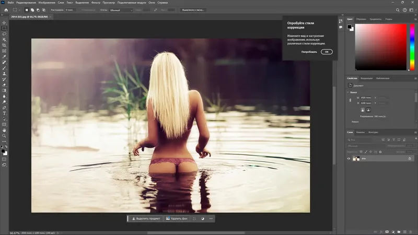Select the Crop tool
The width and height of the screenshot is (418, 235).
[4, 45]
